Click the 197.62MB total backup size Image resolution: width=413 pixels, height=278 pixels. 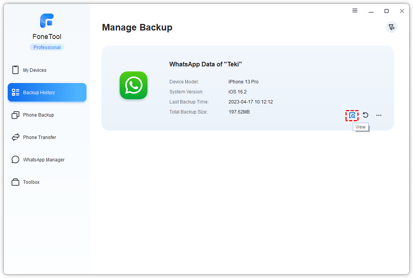(x=239, y=112)
